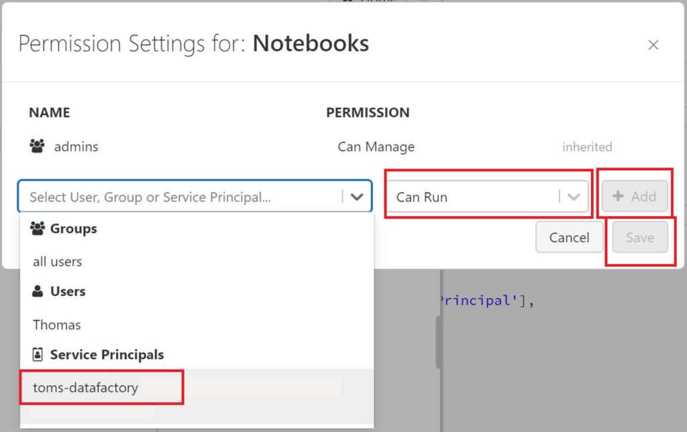Choose Thomas from the users list
Screen dimensions: 687x432
coord(57,325)
